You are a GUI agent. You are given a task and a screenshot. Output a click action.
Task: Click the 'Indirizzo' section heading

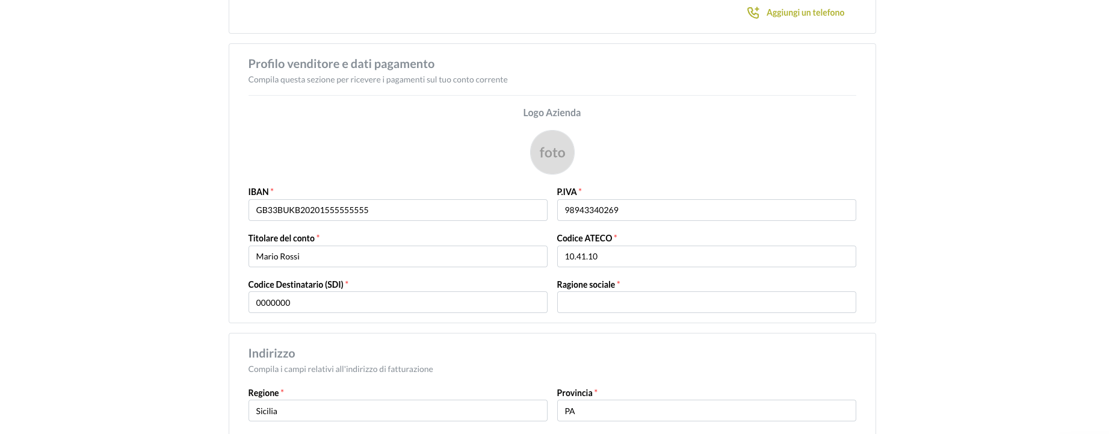tap(271, 353)
